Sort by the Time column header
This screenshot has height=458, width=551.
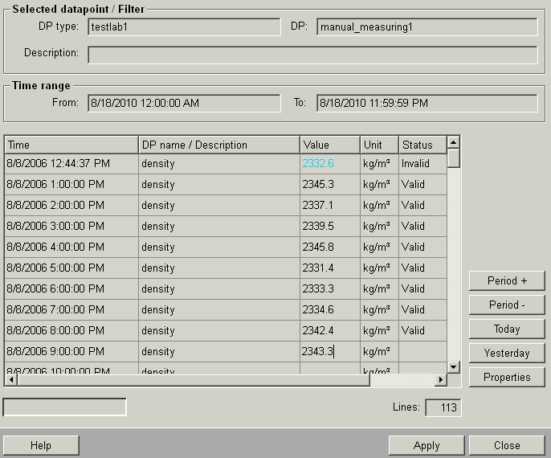71,145
